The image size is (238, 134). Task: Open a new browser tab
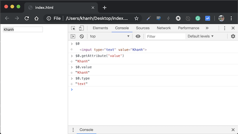tap(104, 7)
